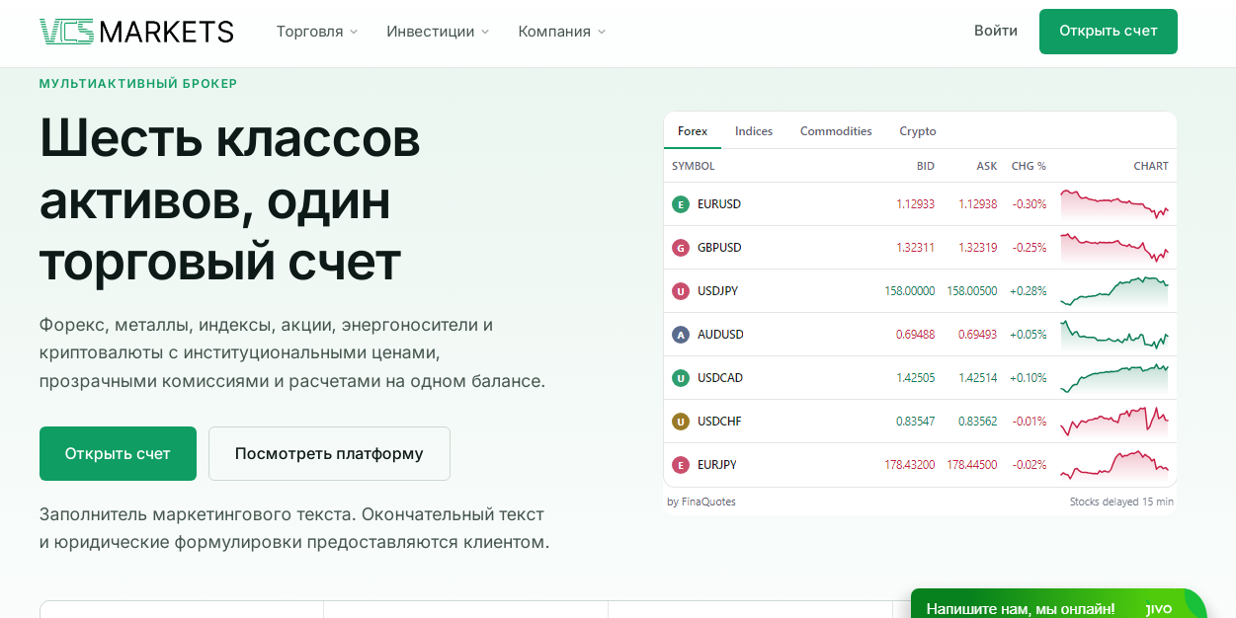This screenshot has height=618, width=1236.
Task: Click the Stocks delayed 15 min note
Action: 1121,502
